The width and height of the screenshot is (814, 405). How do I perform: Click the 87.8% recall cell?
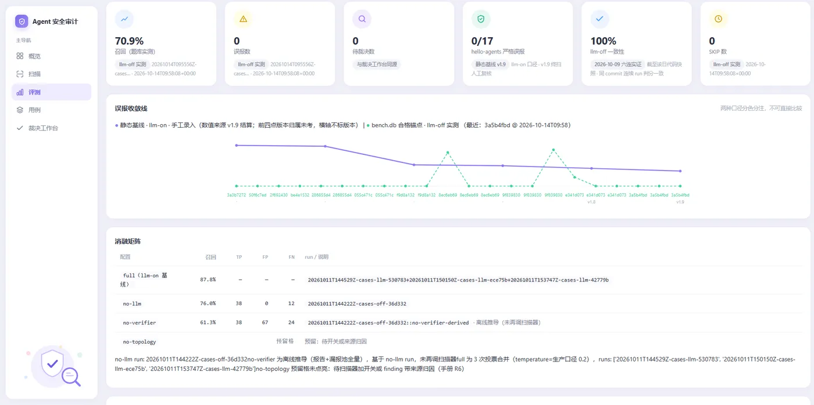(208, 280)
